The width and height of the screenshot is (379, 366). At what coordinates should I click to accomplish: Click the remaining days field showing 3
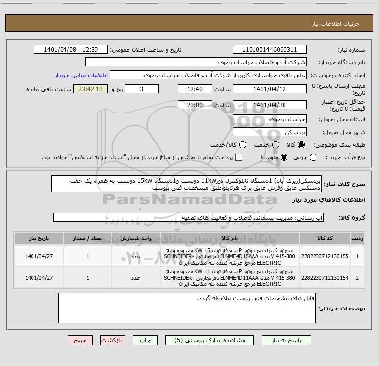142,89
